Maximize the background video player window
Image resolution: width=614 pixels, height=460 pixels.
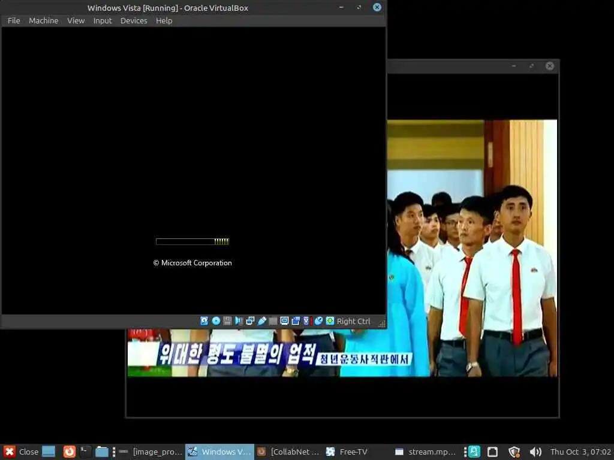click(532, 66)
